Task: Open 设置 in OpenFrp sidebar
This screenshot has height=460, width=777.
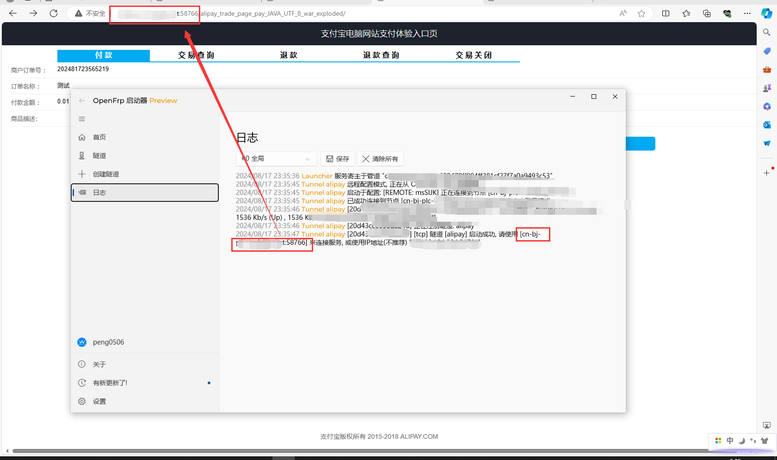Action: (x=145, y=401)
